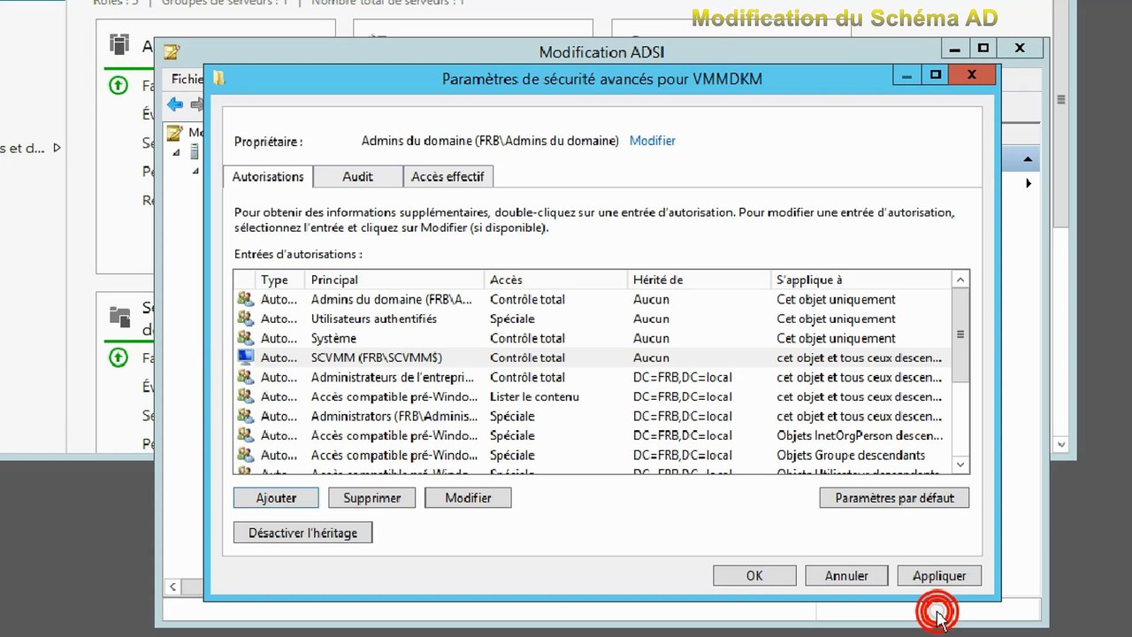Click 'DC=FRB,DC=local' in Administrateurs de l'entrepri... row
The height and width of the screenshot is (637, 1132).
(683, 377)
